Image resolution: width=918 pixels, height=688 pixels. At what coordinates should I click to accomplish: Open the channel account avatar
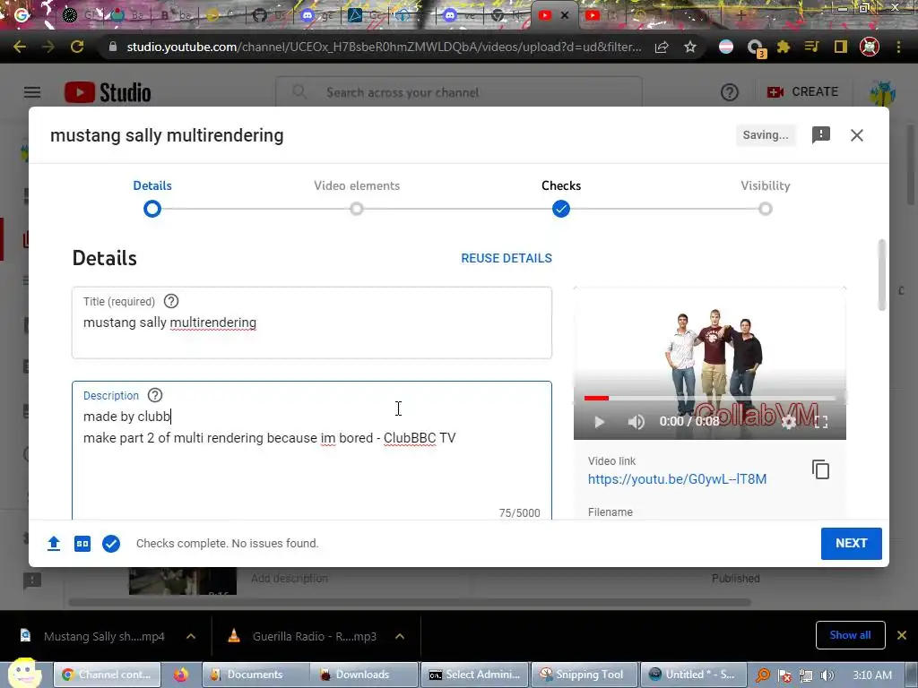882,92
